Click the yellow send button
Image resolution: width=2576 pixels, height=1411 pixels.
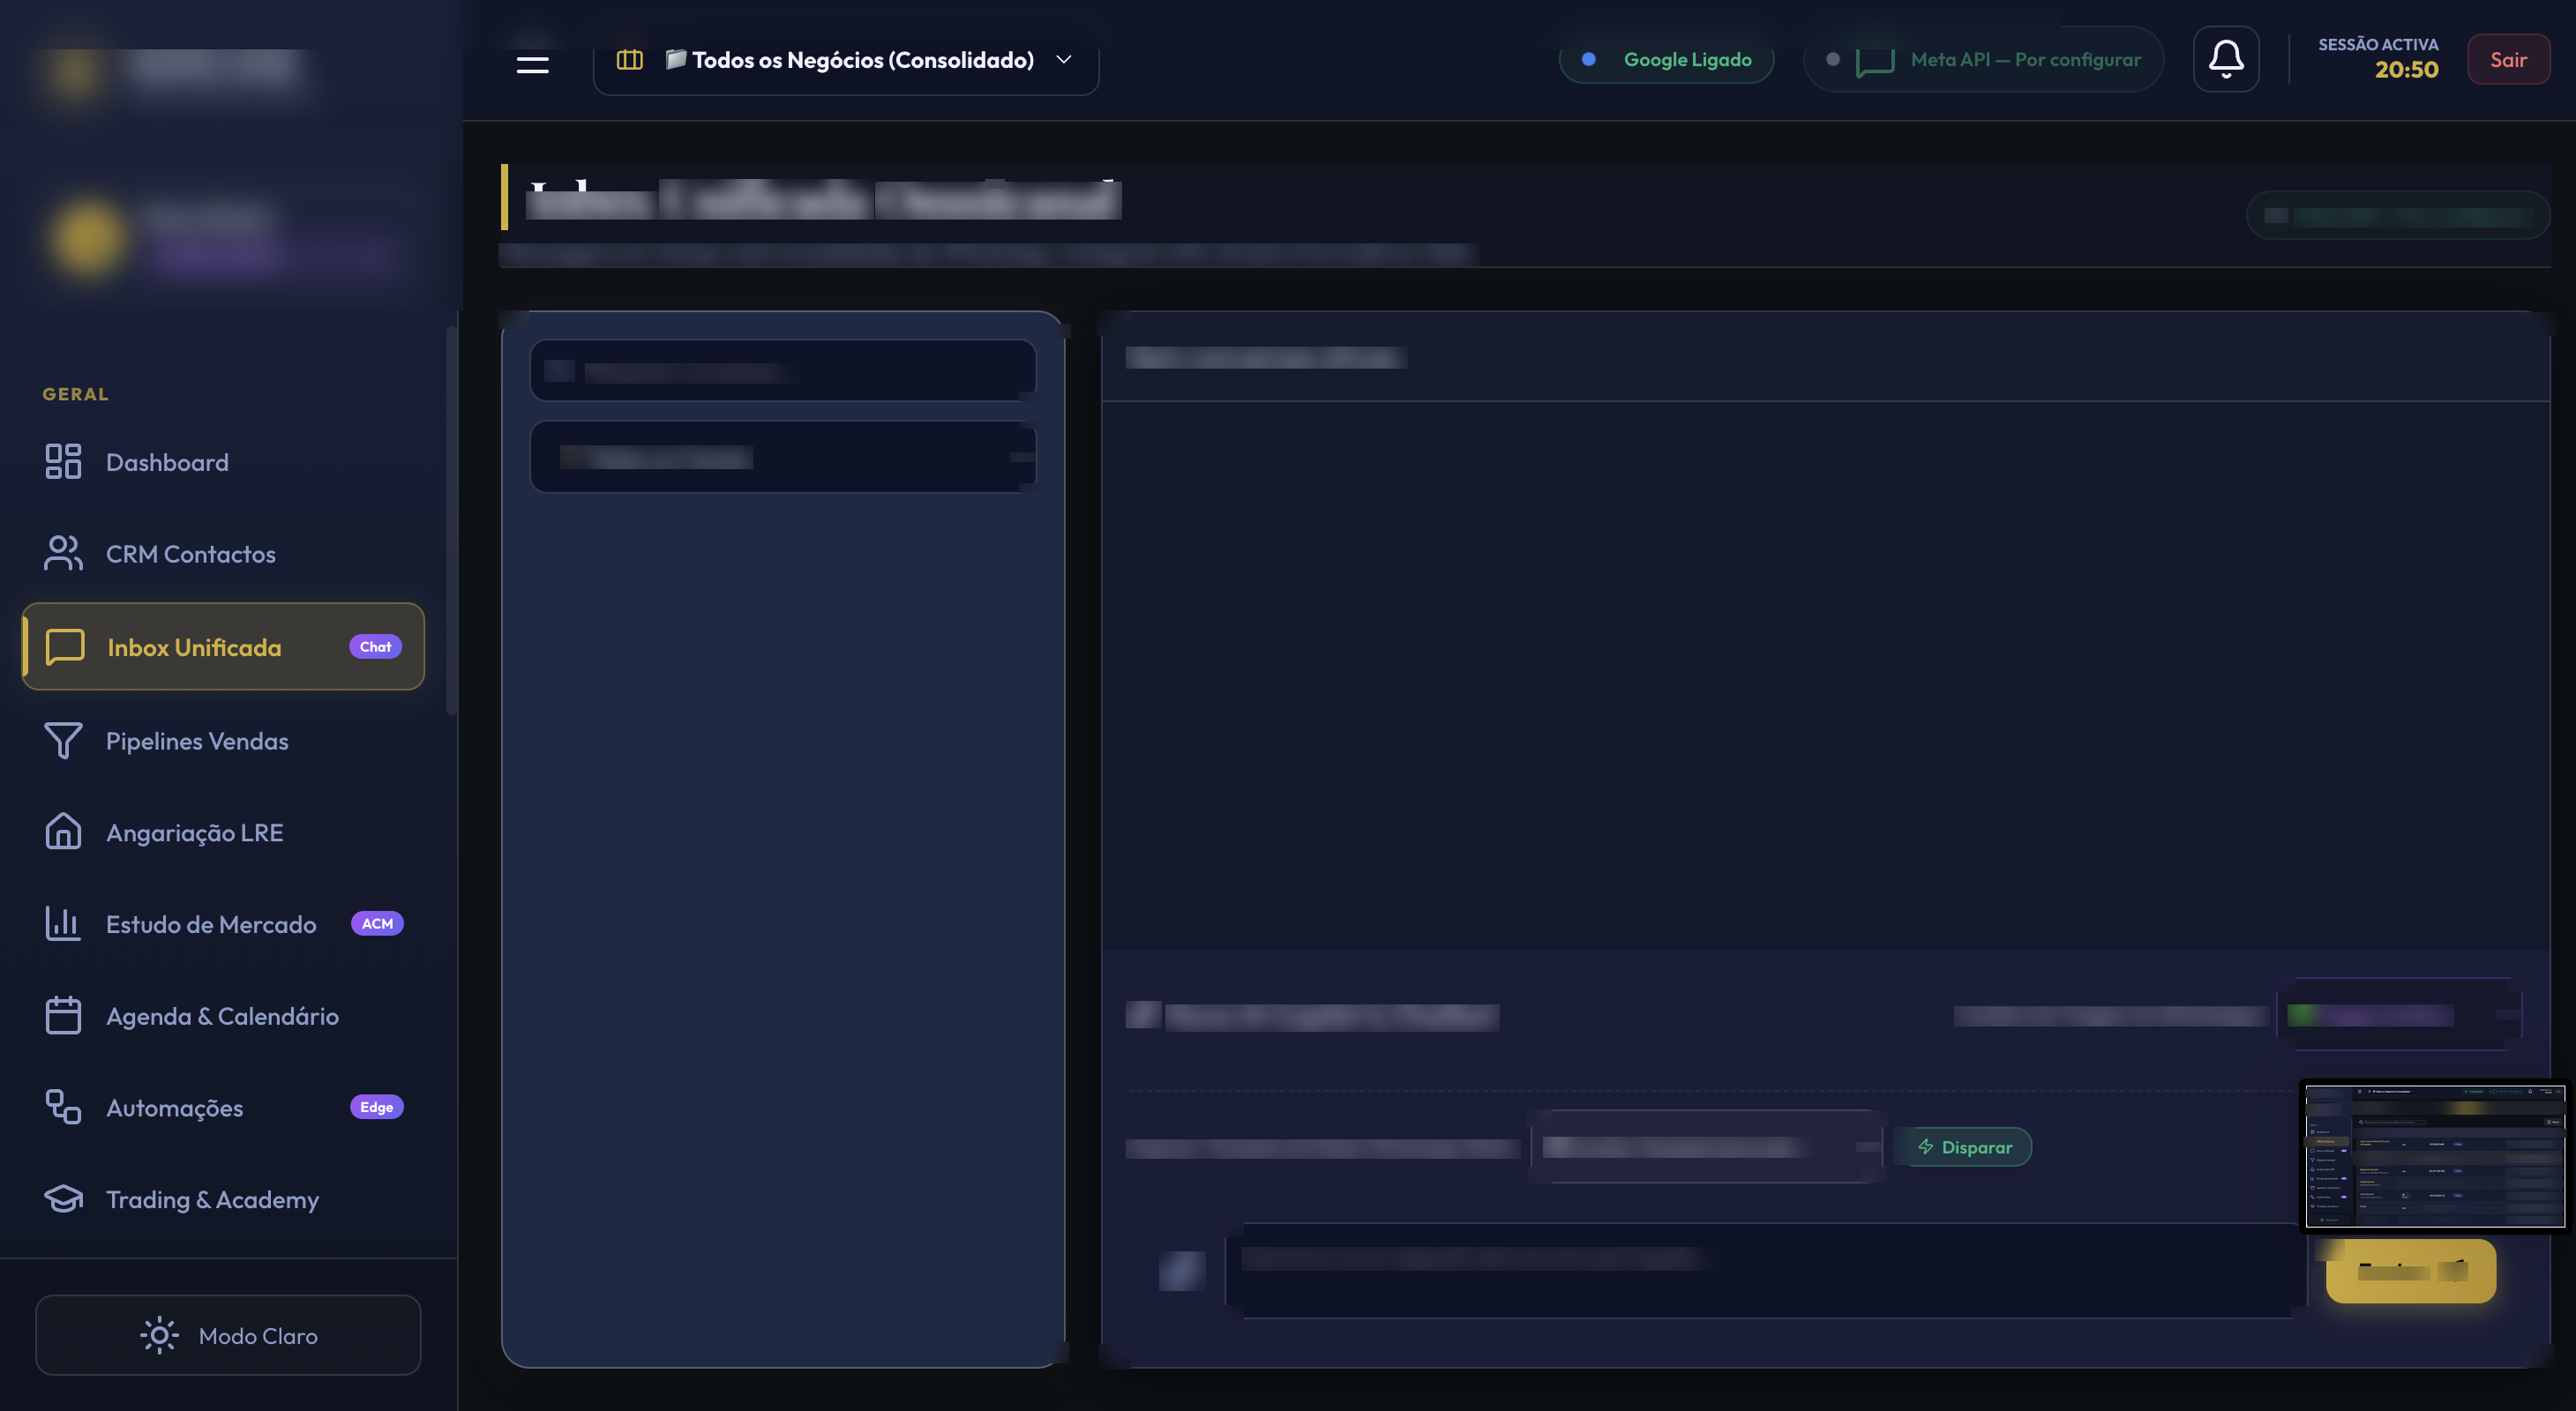[2411, 1271]
